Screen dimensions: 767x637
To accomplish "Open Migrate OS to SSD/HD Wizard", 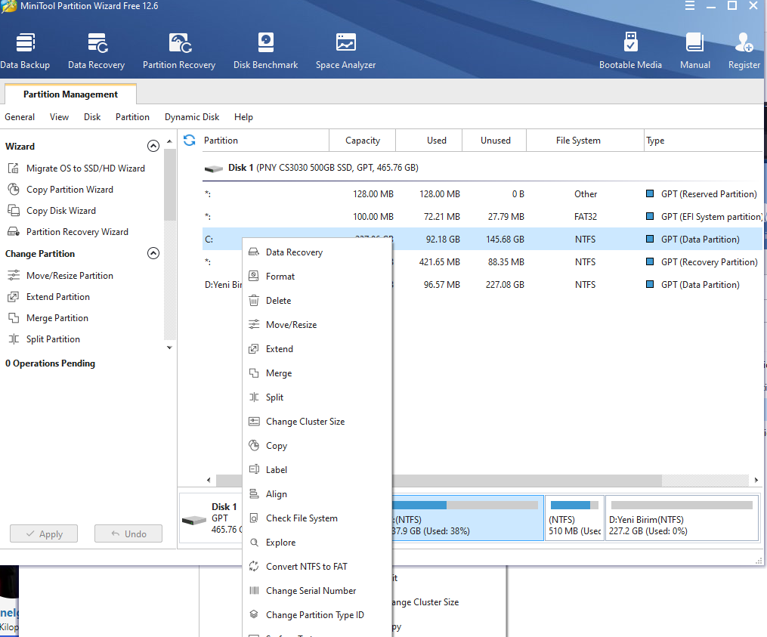I will coord(85,169).
